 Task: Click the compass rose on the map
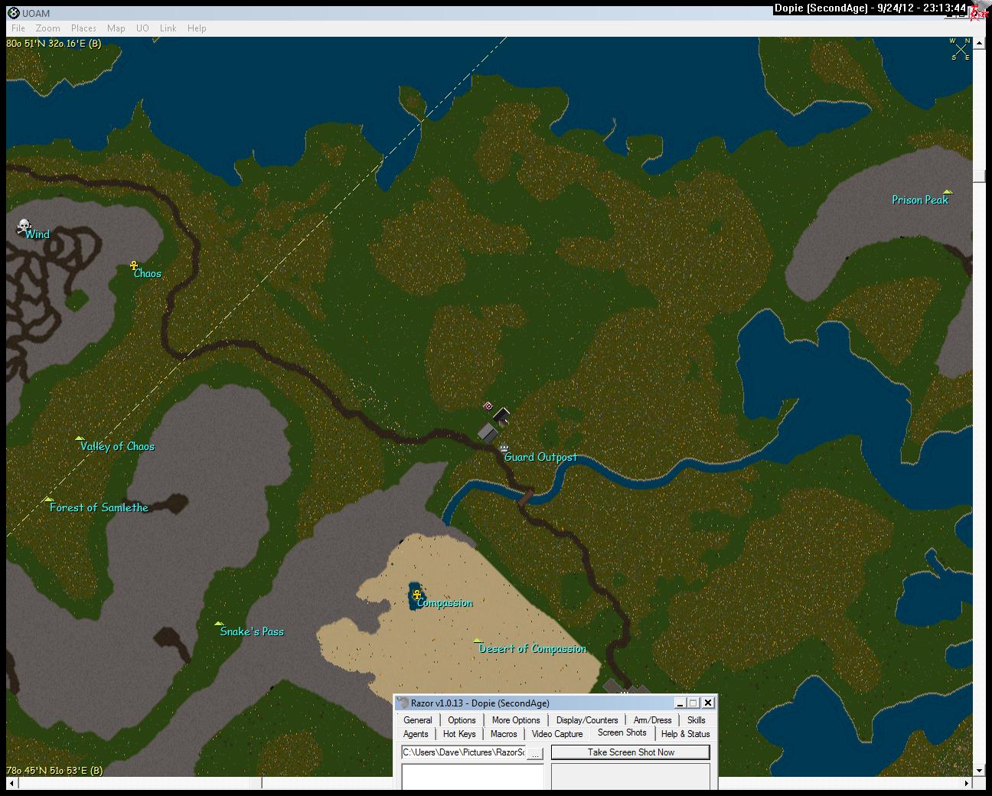pyautogui.click(x=961, y=49)
